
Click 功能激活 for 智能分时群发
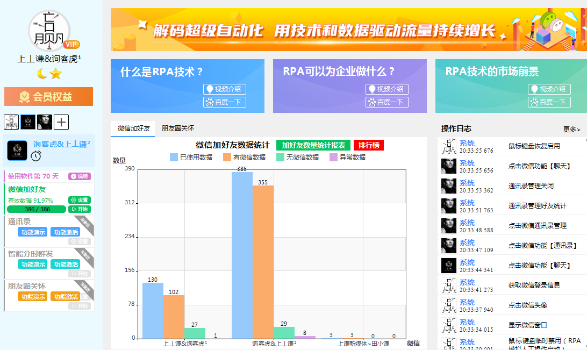(66, 265)
